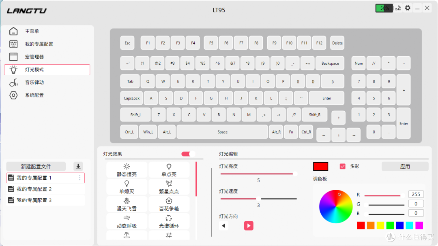Choose the 单点亮 single-key light effect
This screenshot has width=438, height=246.
tap(169, 170)
